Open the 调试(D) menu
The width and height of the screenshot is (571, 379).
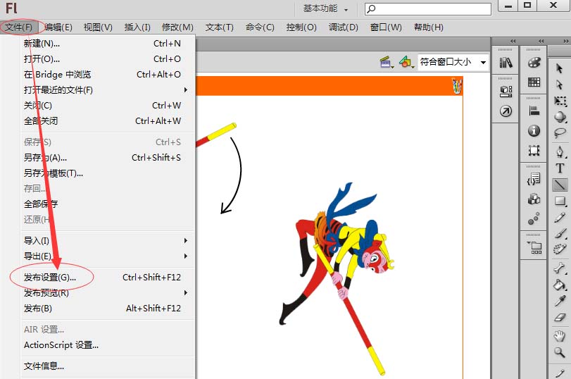(343, 27)
